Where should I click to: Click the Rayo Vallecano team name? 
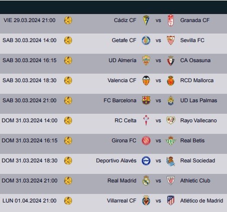(x=198, y=120)
